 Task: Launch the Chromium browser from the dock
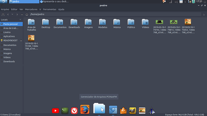[x=113, y=110]
